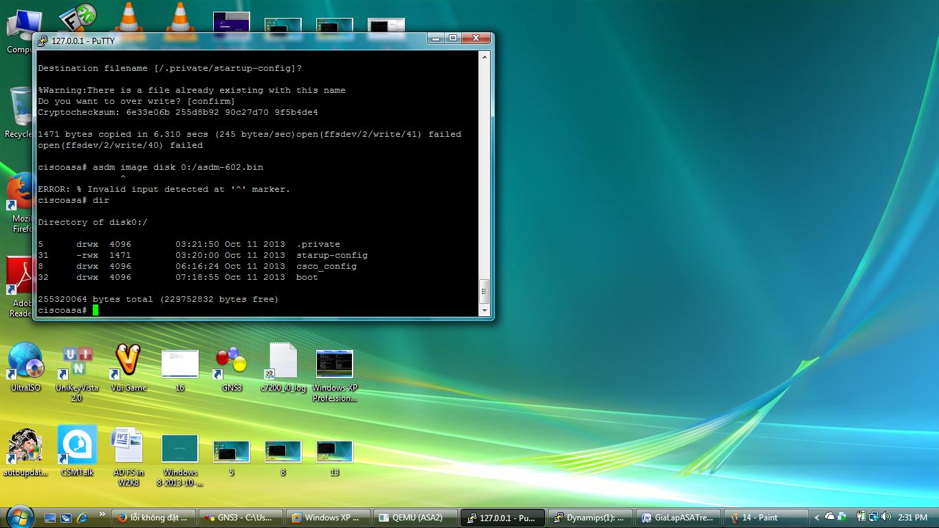This screenshot has width=939, height=528.
Task: Open the UniKeyVista 2.0 shortcut
Action: [x=77, y=362]
